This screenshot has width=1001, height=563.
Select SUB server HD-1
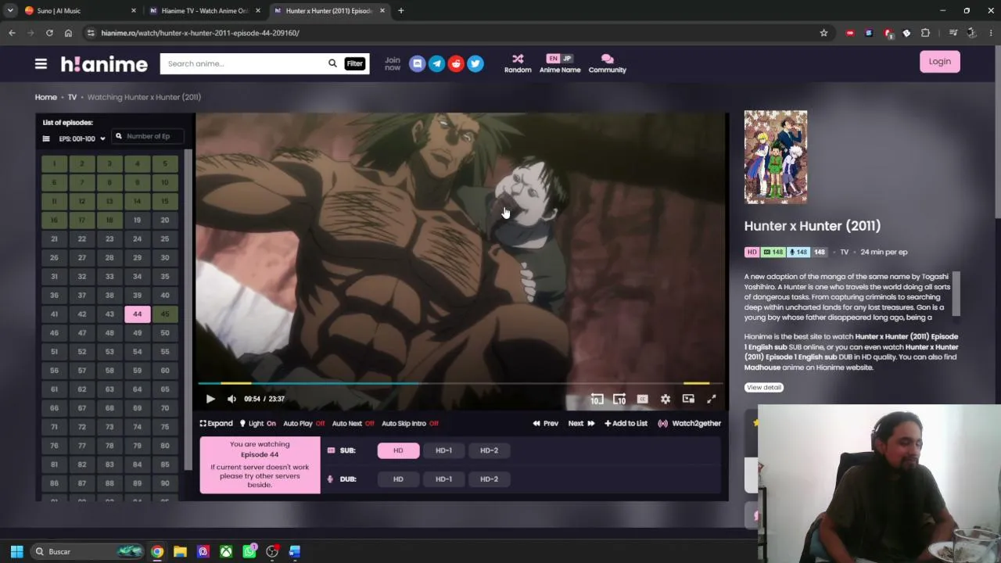coord(443,450)
